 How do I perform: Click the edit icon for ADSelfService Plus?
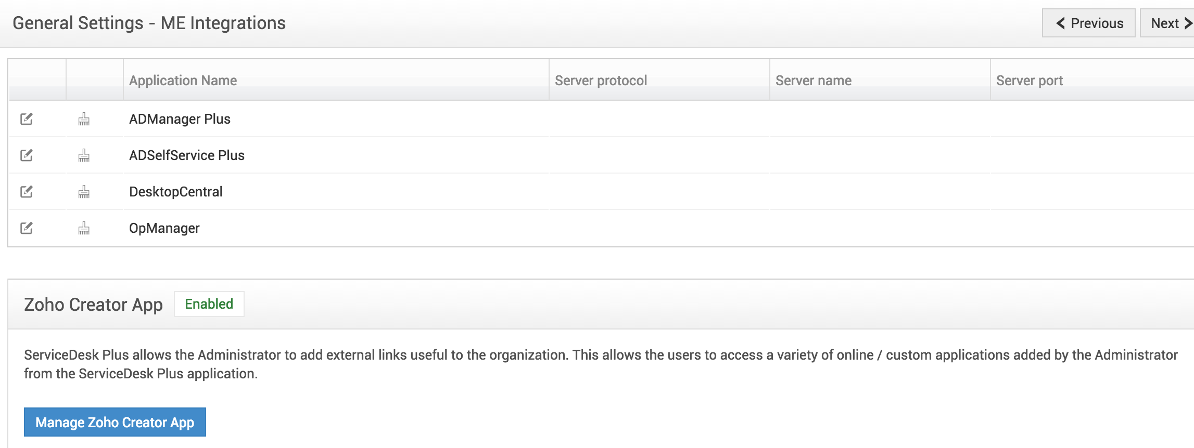27,155
